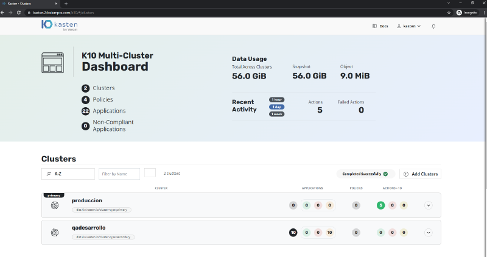Select the 1 week activity filter
The image size is (487, 257).
pos(277,114)
